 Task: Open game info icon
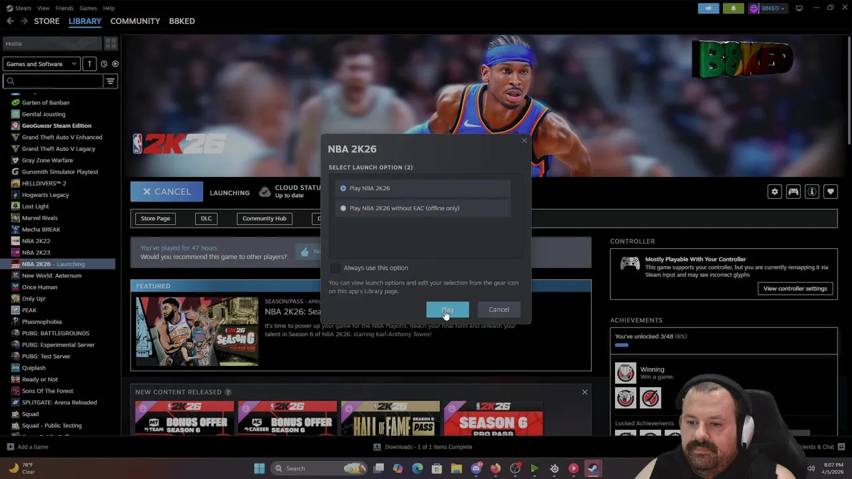(811, 192)
